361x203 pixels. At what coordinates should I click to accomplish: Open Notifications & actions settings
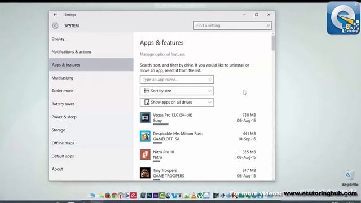click(x=91, y=52)
